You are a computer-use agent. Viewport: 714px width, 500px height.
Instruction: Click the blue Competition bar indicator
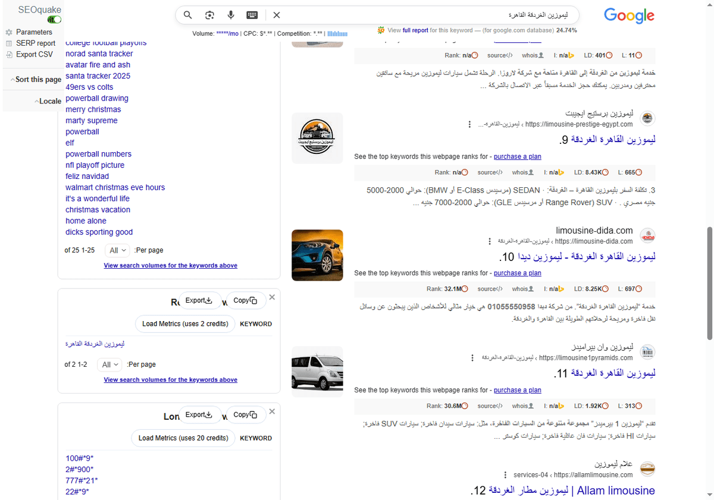pos(337,34)
